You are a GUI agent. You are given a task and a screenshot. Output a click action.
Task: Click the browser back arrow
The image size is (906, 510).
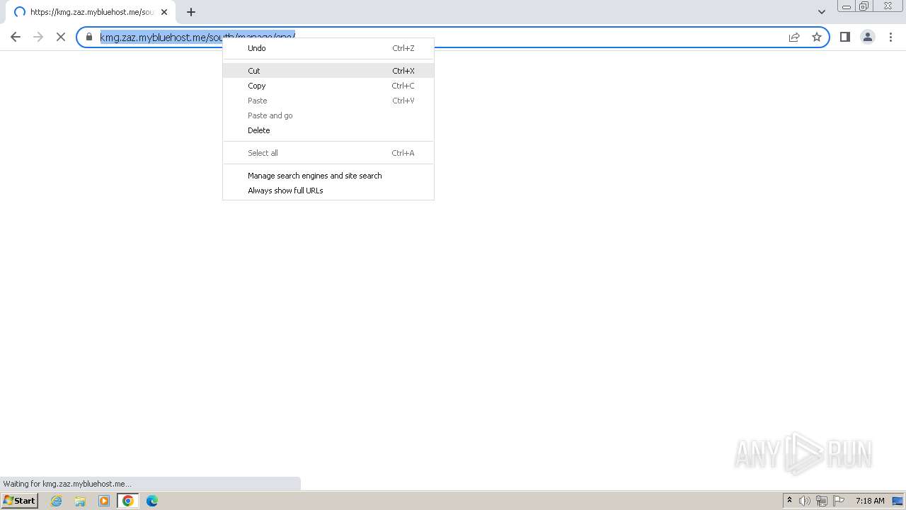tap(16, 37)
